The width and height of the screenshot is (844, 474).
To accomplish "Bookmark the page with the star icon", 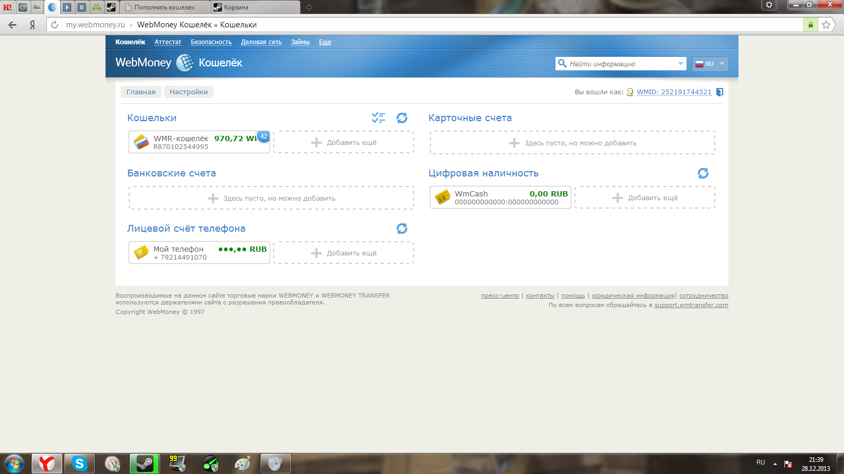I will click(826, 25).
